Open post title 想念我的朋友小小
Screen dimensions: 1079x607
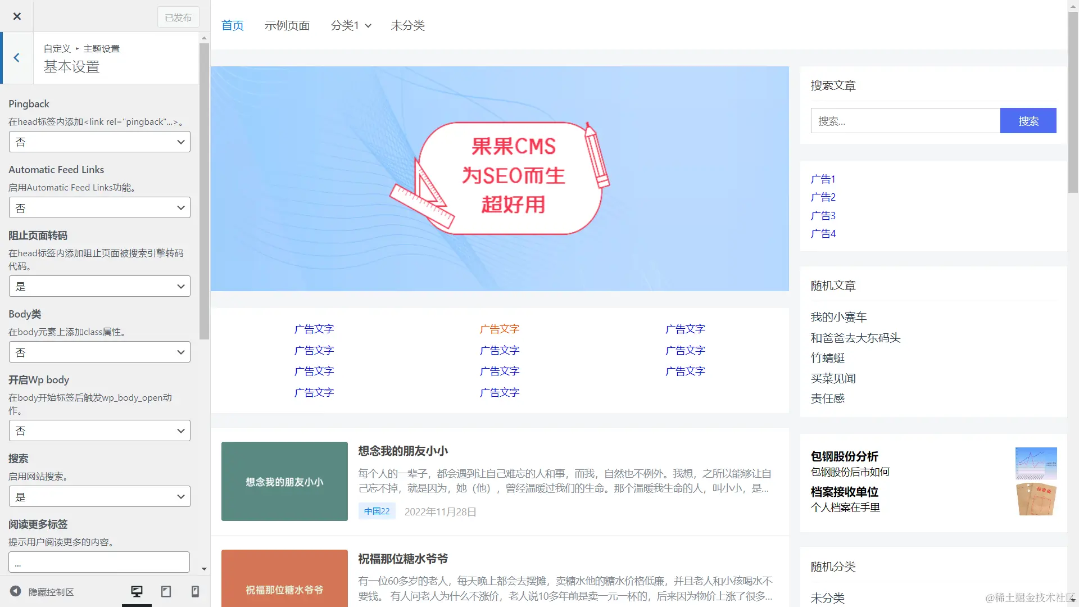pyautogui.click(x=403, y=451)
